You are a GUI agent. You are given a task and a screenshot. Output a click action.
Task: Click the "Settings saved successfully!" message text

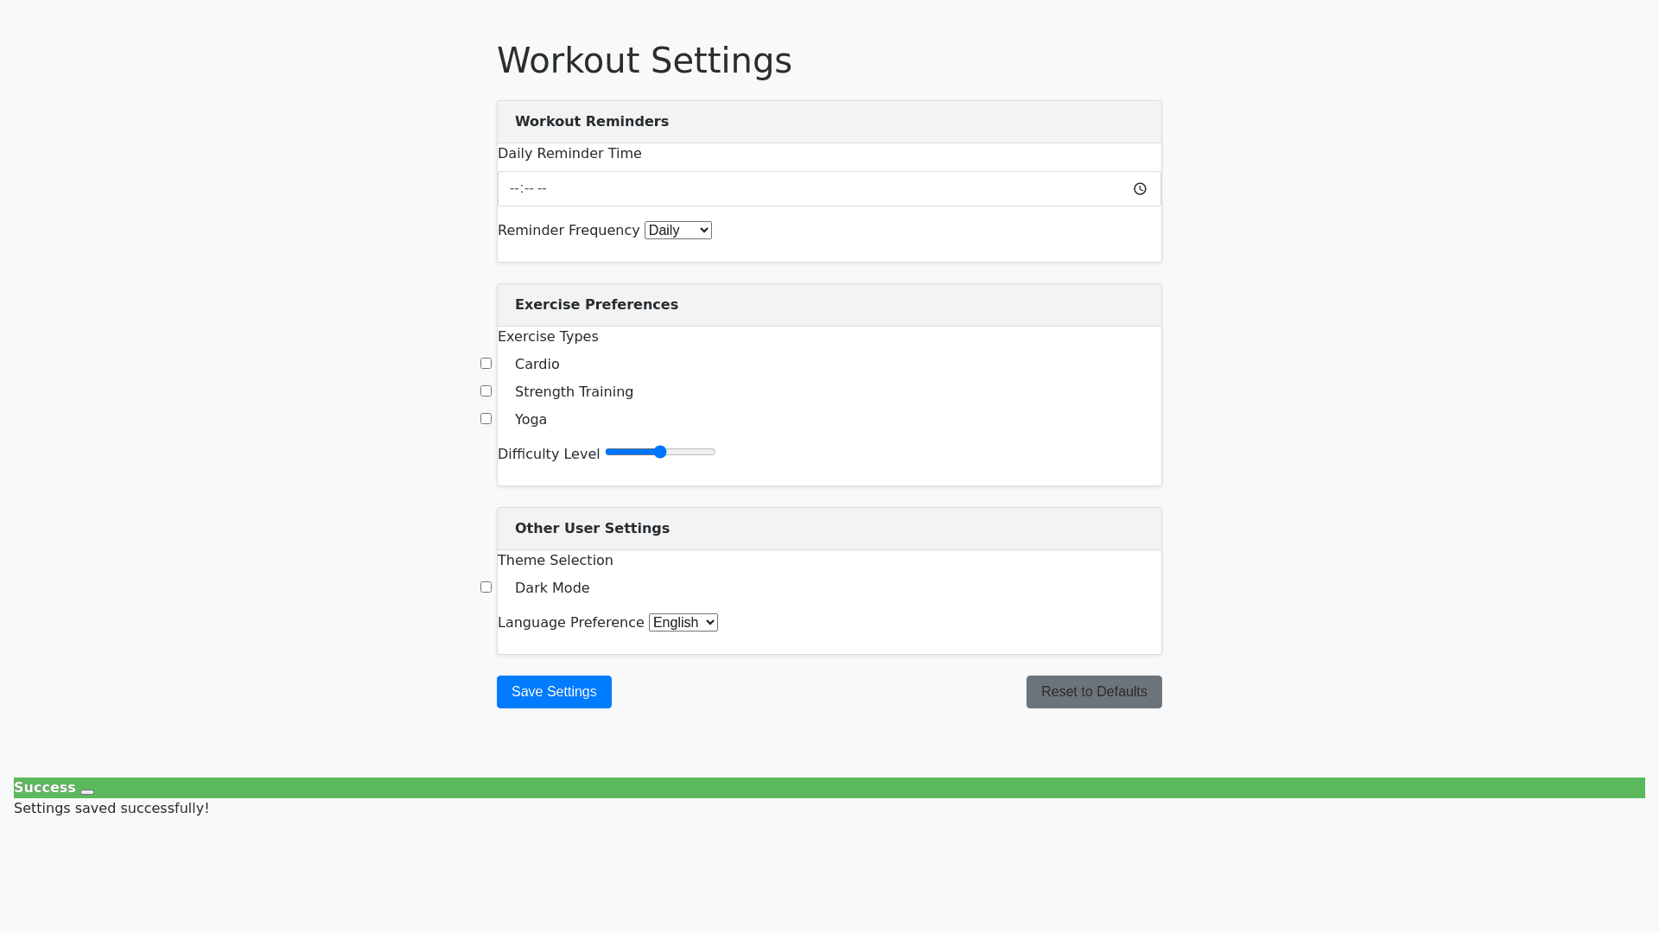pyautogui.click(x=111, y=809)
